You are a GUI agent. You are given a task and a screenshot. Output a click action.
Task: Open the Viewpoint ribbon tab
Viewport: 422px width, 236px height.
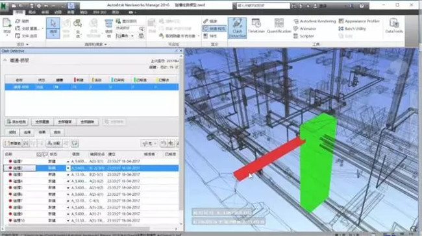click(x=32, y=12)
